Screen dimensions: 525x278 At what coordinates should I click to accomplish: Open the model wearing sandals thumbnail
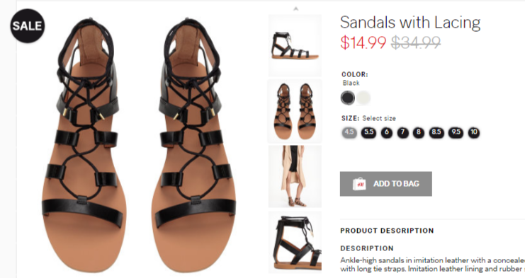(295, 176)
